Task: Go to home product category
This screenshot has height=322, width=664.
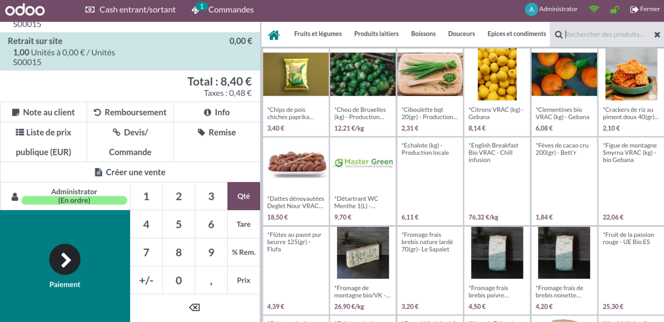Action: (x=274, y=34)
